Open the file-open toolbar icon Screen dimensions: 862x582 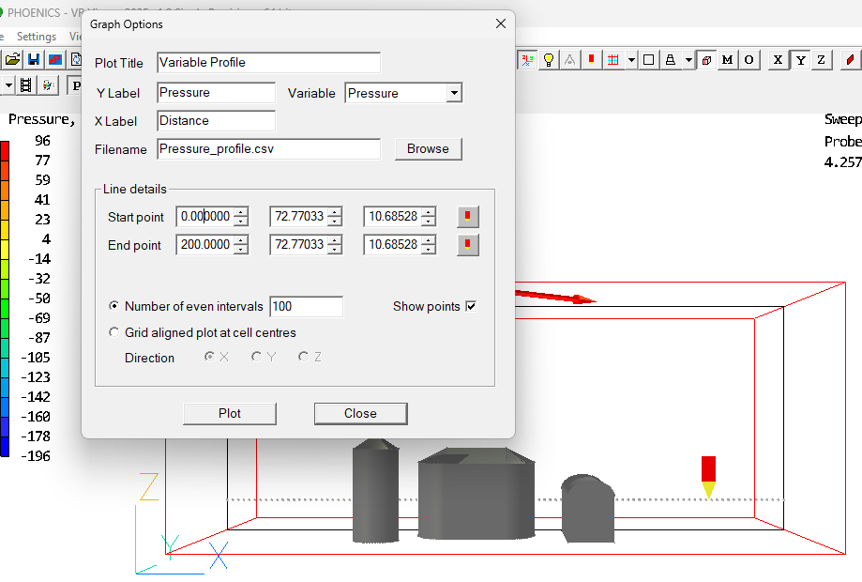coord(12,58)
